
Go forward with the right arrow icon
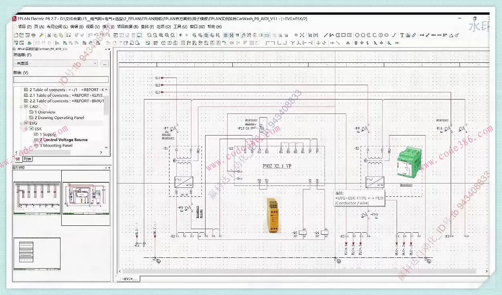pos(186,35)
